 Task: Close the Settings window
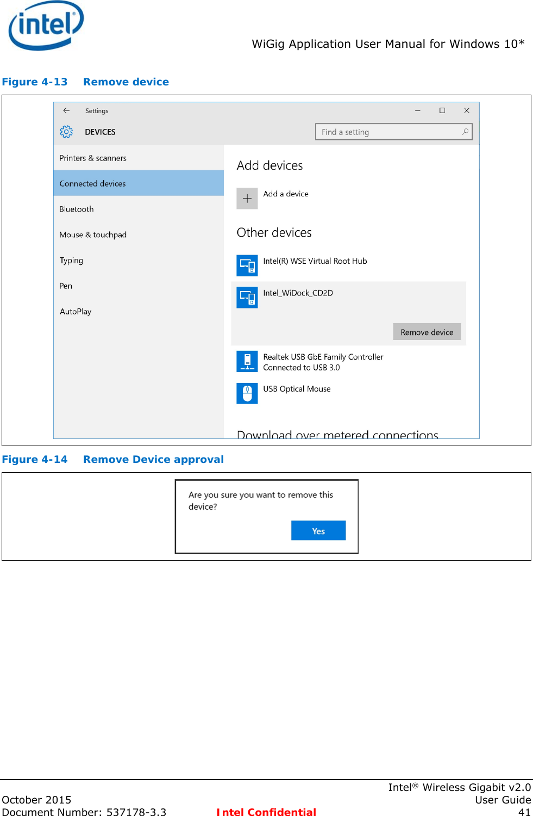(467, 110)
